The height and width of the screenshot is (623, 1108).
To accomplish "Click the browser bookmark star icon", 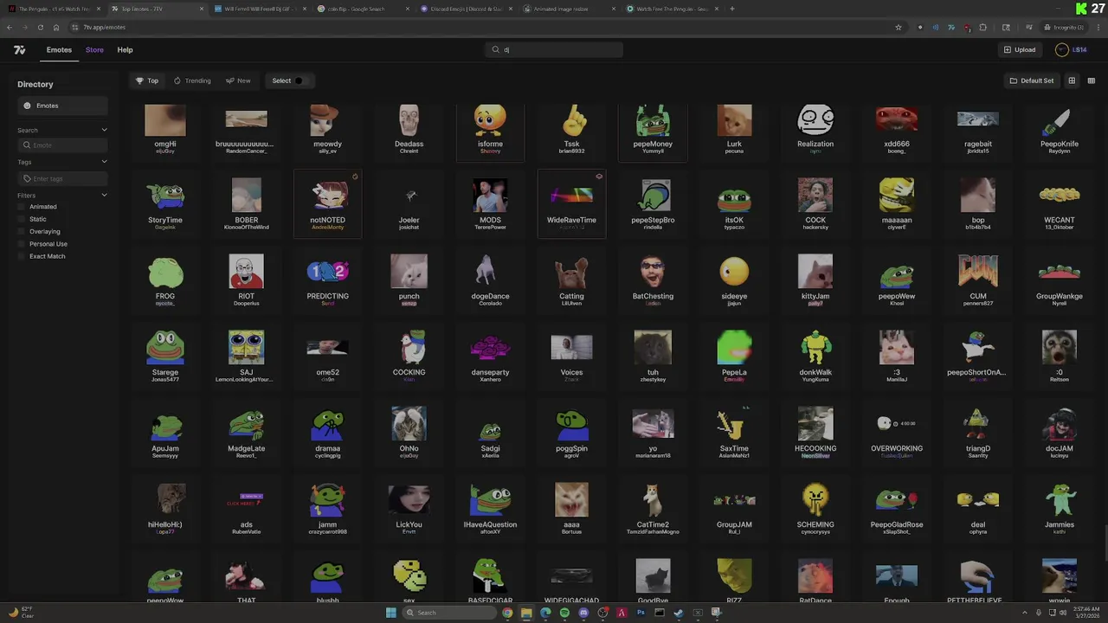I will coord(899,27).
